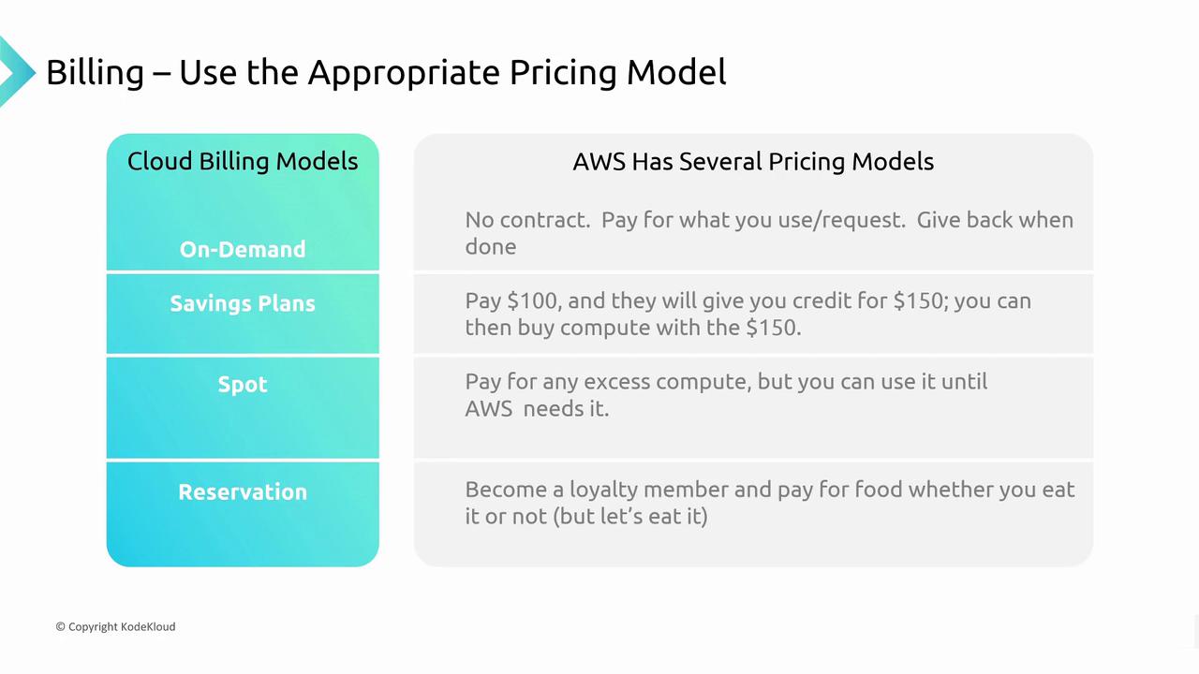
Task: Click the copyright © symbol in footer
Action: pos(60,626)
